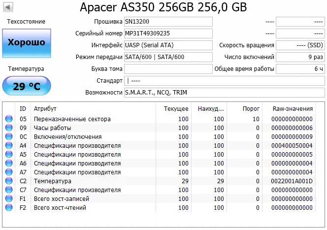Image resolution: width=327 pixels, height=230 pixels.
Task: Select the Переназначенные сектора row
Action: pyautogui.click(x=160, y=119)
